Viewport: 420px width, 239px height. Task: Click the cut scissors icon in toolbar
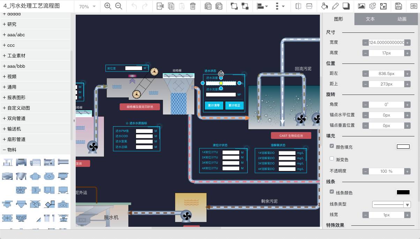(160, 6)
